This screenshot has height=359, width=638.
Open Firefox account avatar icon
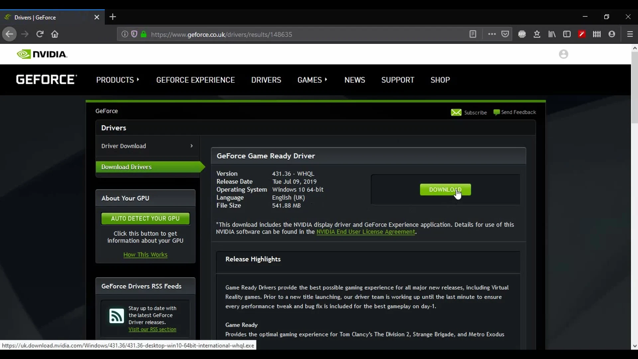click(x=612, y=34)
